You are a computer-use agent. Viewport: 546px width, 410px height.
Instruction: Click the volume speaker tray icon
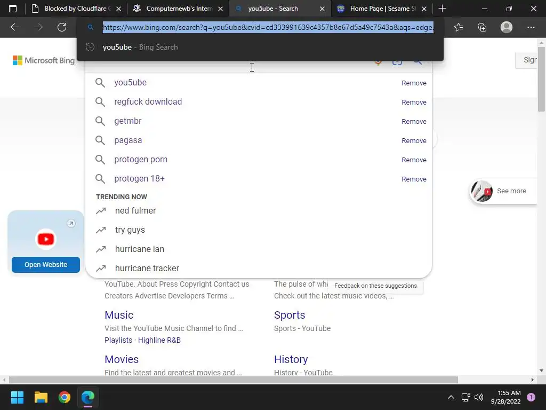tap(479, 397)
